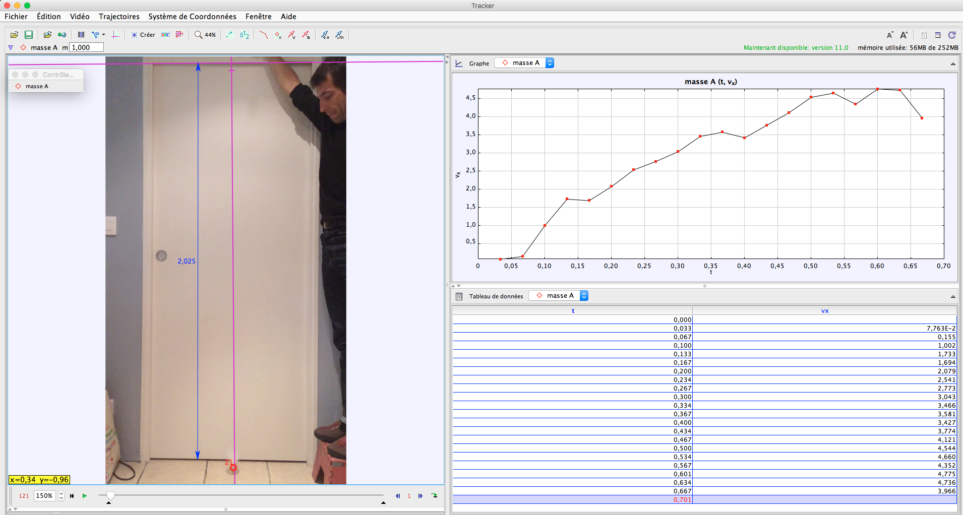Step forward one frame
The image size is (963, 515).
420,496
